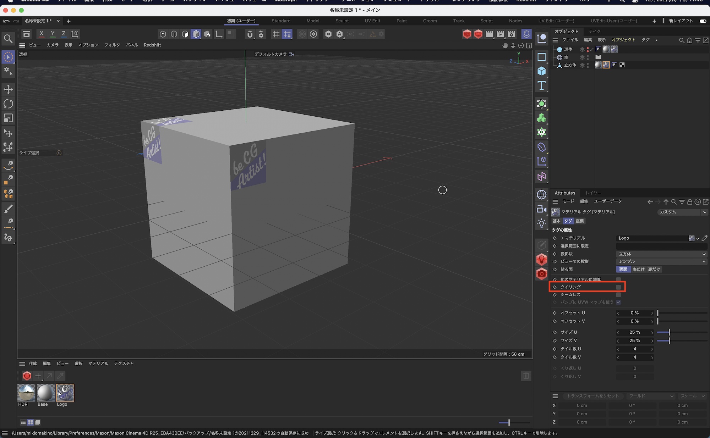Select the Scale tool icon

(8, 118)
